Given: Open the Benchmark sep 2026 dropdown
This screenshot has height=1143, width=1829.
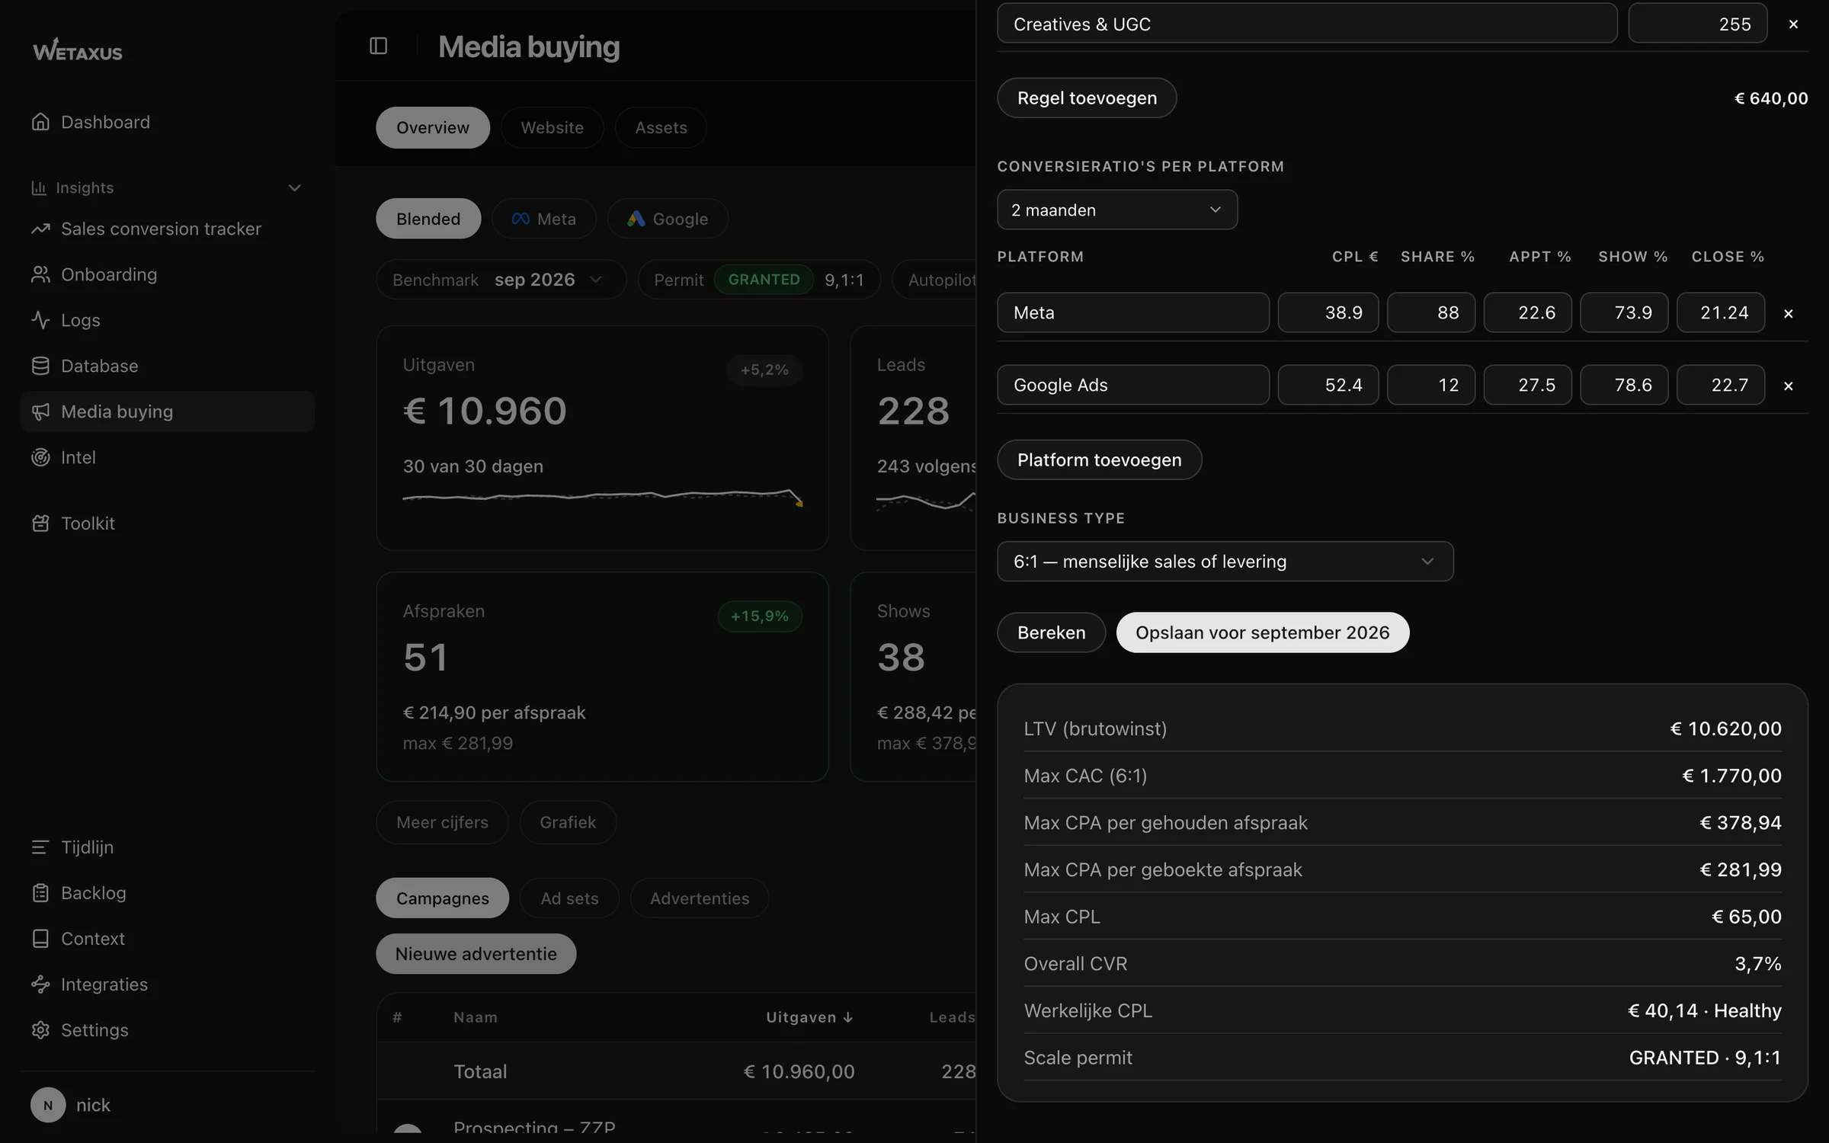Looking at the screenshot, I should pyautogui.click(x=501, y=280).
